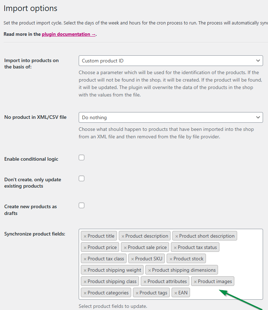Expand the "Do nothing" dropdown

pyautogui.click(x=171, y=117)
